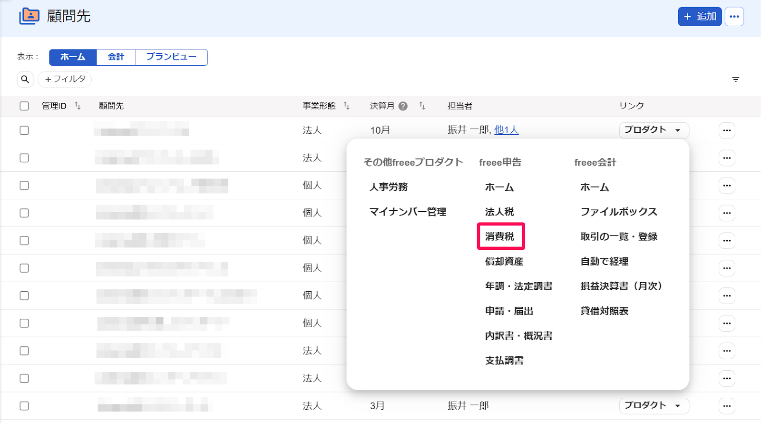Sort by 事業形態 with the sort arrows
The image size is (761, 423).
(x=346, y=106)
